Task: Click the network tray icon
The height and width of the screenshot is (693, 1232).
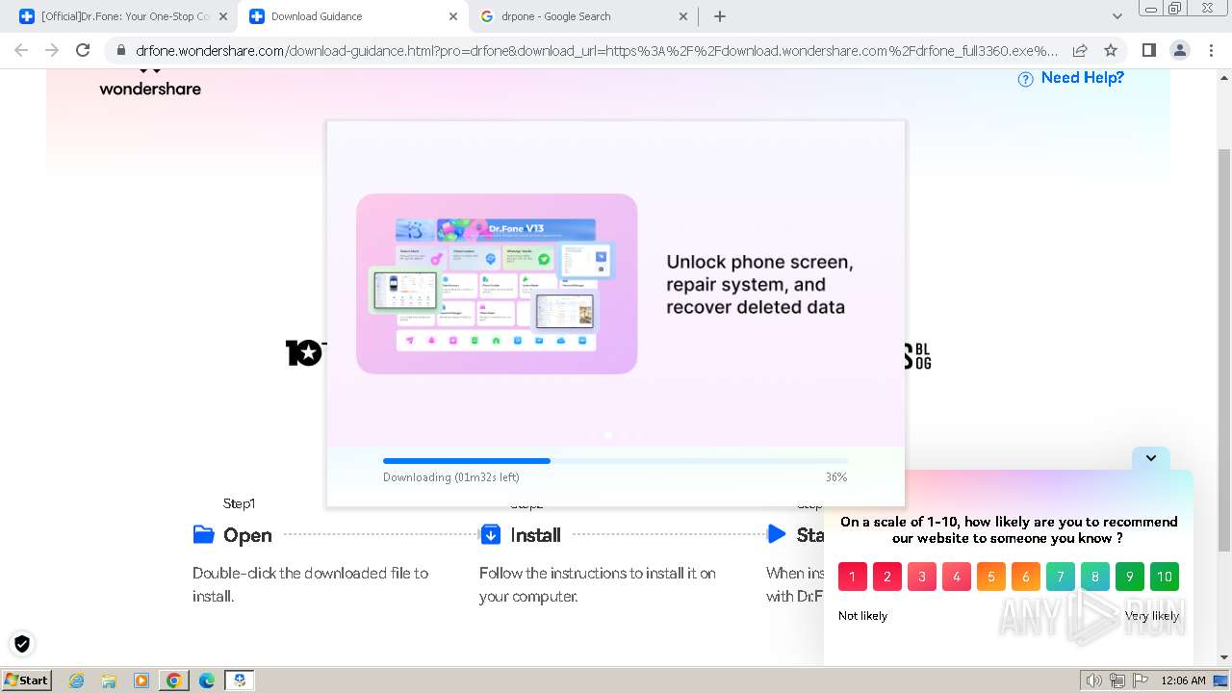Action: tap(1117, 680)
